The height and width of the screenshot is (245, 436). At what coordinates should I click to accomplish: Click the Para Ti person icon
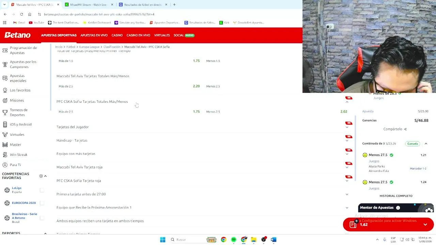[5, 165]
